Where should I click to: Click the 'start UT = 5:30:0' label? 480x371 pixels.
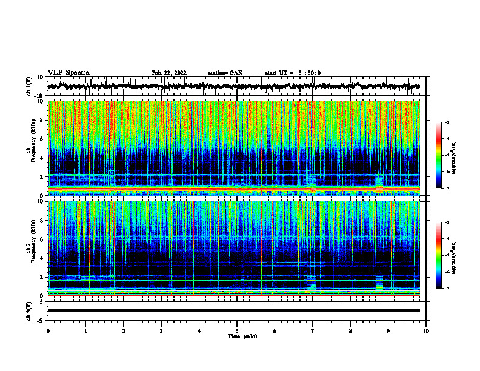(293, 73)
